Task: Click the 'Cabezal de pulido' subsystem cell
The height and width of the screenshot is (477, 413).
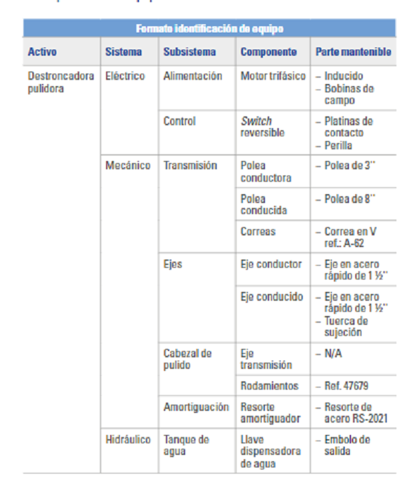Action: coord(187,359)
